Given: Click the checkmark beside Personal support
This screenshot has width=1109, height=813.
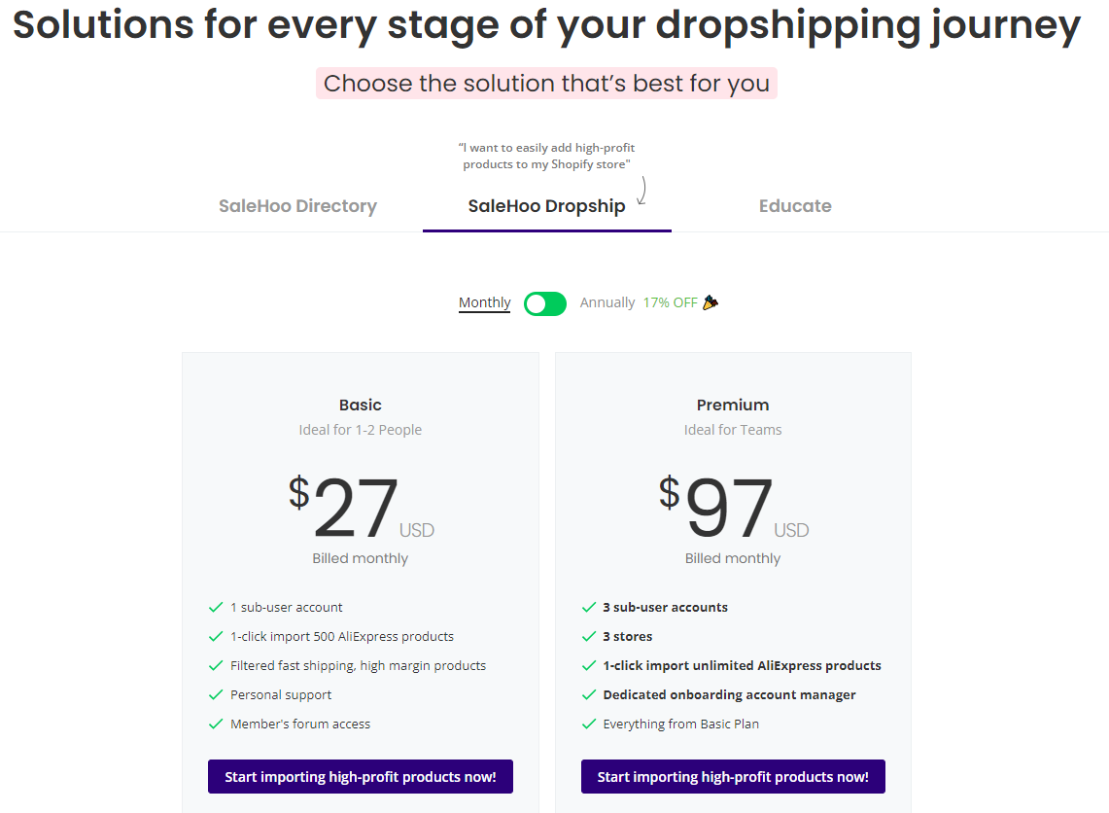Looking at the screenshot, I should [216, 694].
